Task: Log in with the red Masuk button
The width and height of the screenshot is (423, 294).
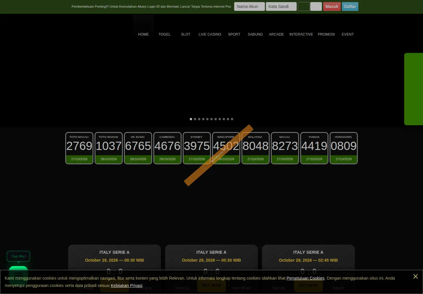Action: click(332, 6)
